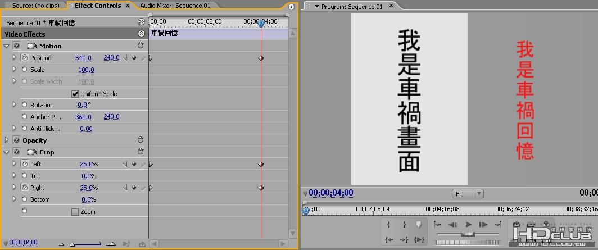Uncheck the Uniform Scale checkbox

click(x=75, y=94)
